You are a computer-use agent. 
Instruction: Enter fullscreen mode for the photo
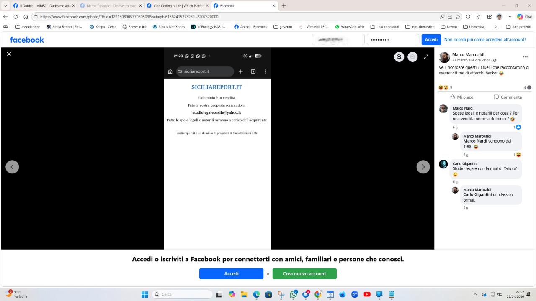point(426,57)
